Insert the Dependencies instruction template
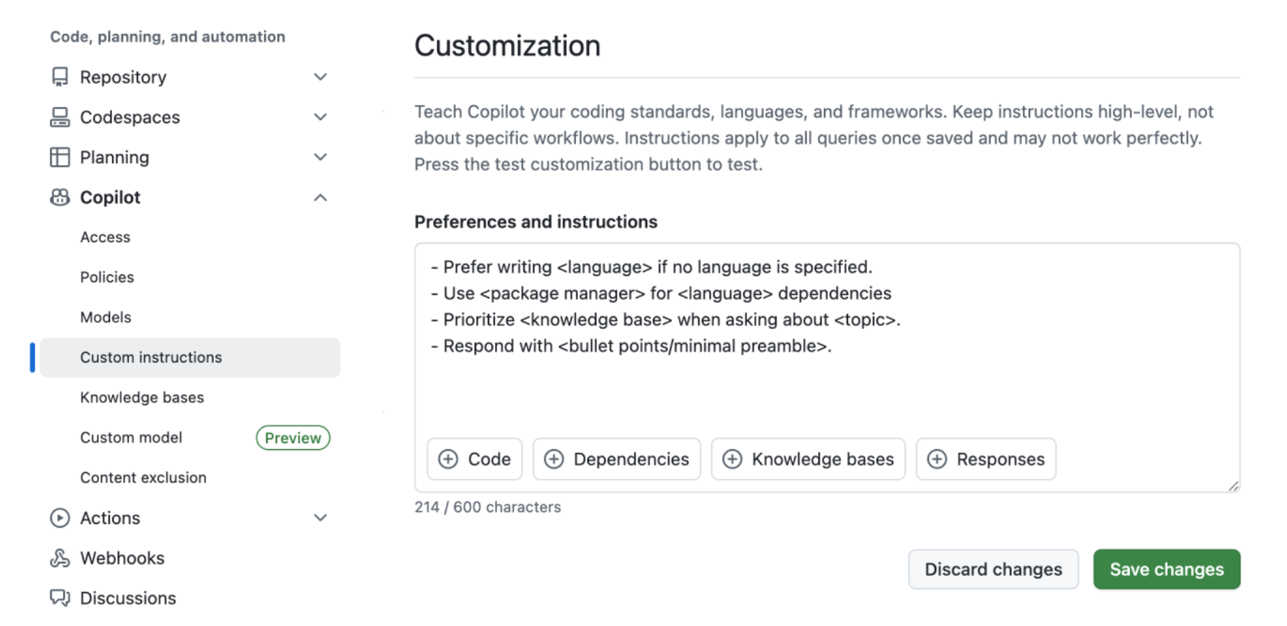The width and height of the screenshot is (1287, 626). coord(617,459)
